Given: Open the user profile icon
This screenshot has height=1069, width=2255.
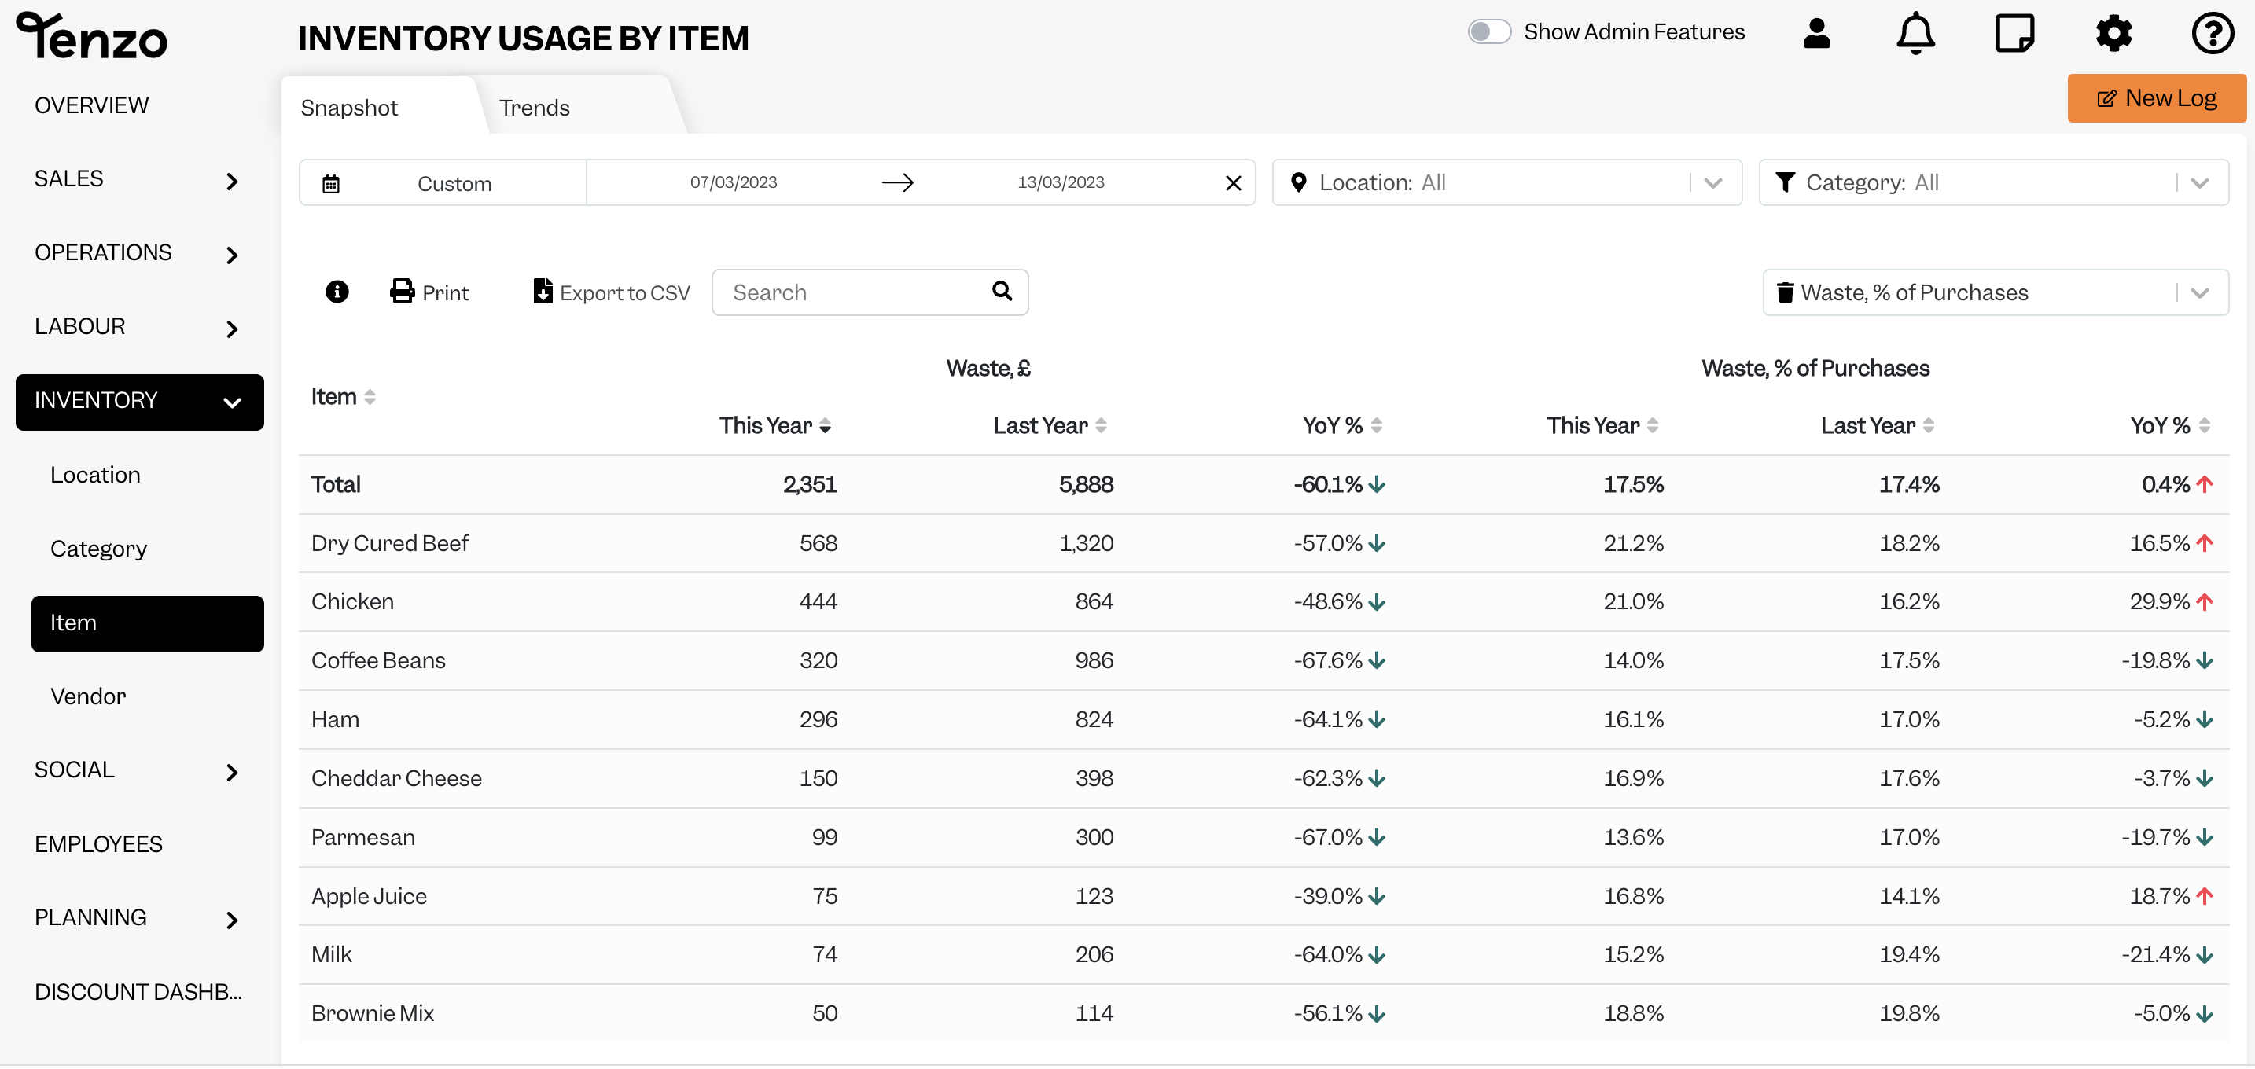Looking at the screenshot, I should (1816, 33).
